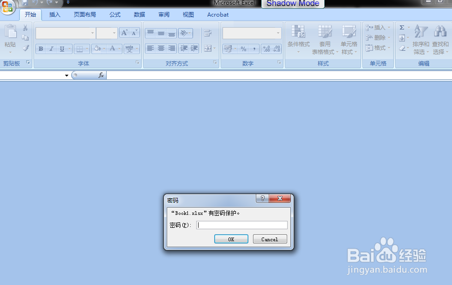The width and height of the screenshot is (452, 285).
Task: Expand the 格式 cells dropdown
Action: pos(389,48)
